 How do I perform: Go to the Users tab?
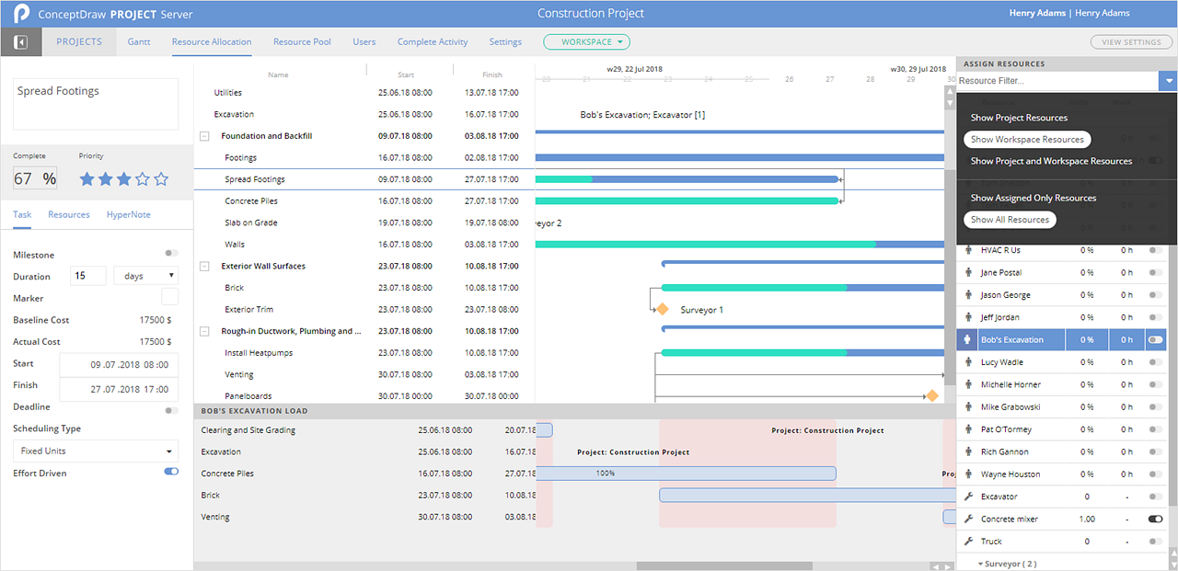coord(364,42)
